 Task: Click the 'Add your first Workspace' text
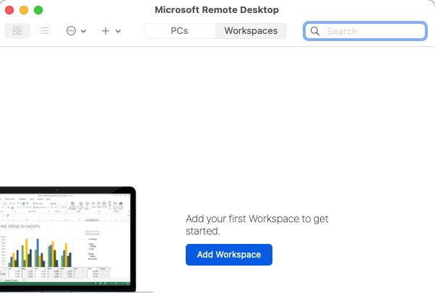(257, 225)
